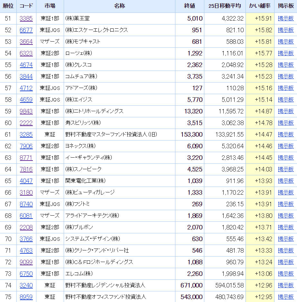Open 掲示板 link for 野村不動産オフィスファンド row

click(286, 297)
